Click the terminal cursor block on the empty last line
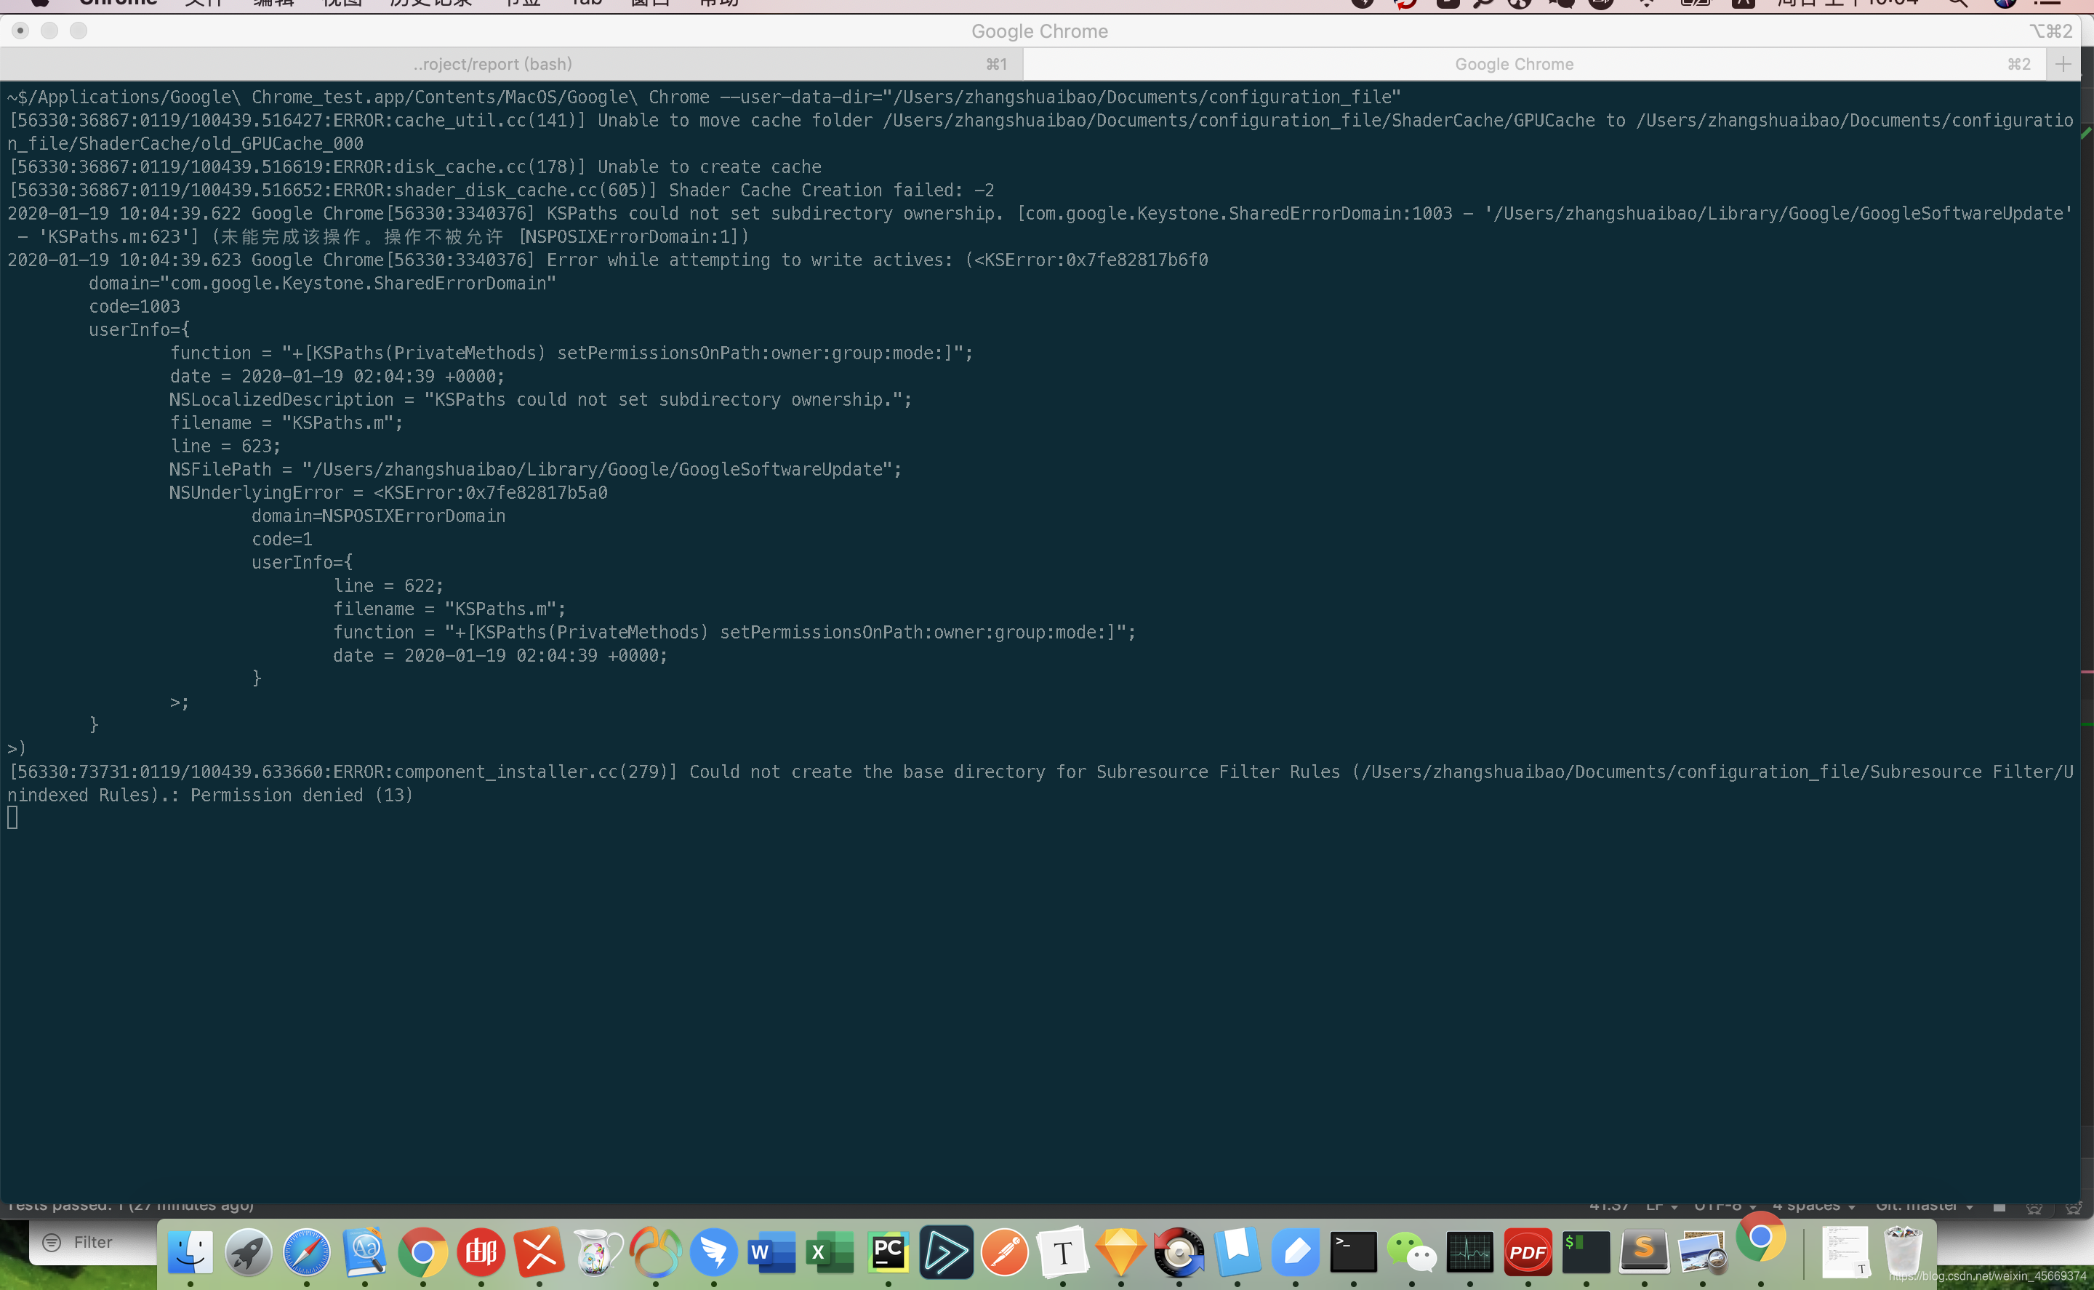2094x1290 pixels. click(13, 817)
